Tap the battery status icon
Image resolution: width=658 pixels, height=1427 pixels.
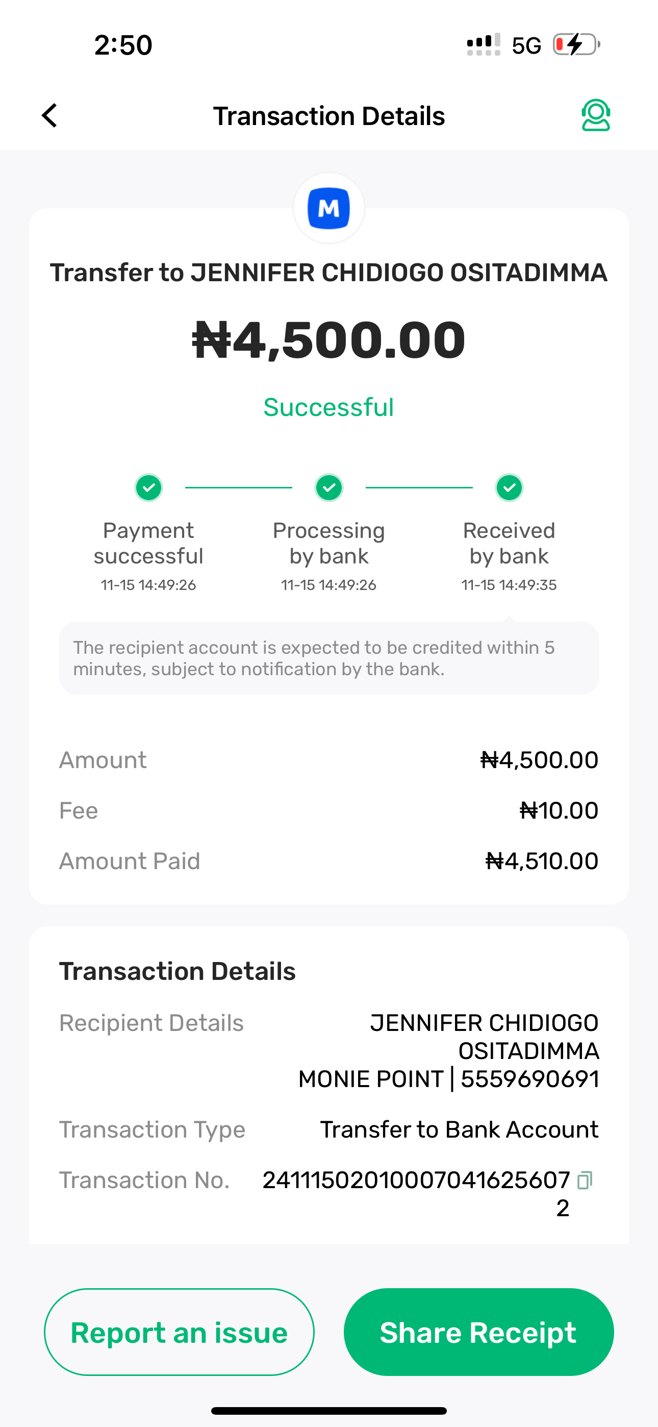pos(576,44)
